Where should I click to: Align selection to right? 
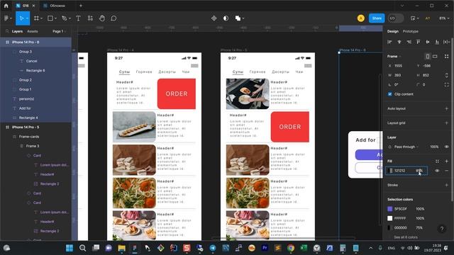[409, 42]
